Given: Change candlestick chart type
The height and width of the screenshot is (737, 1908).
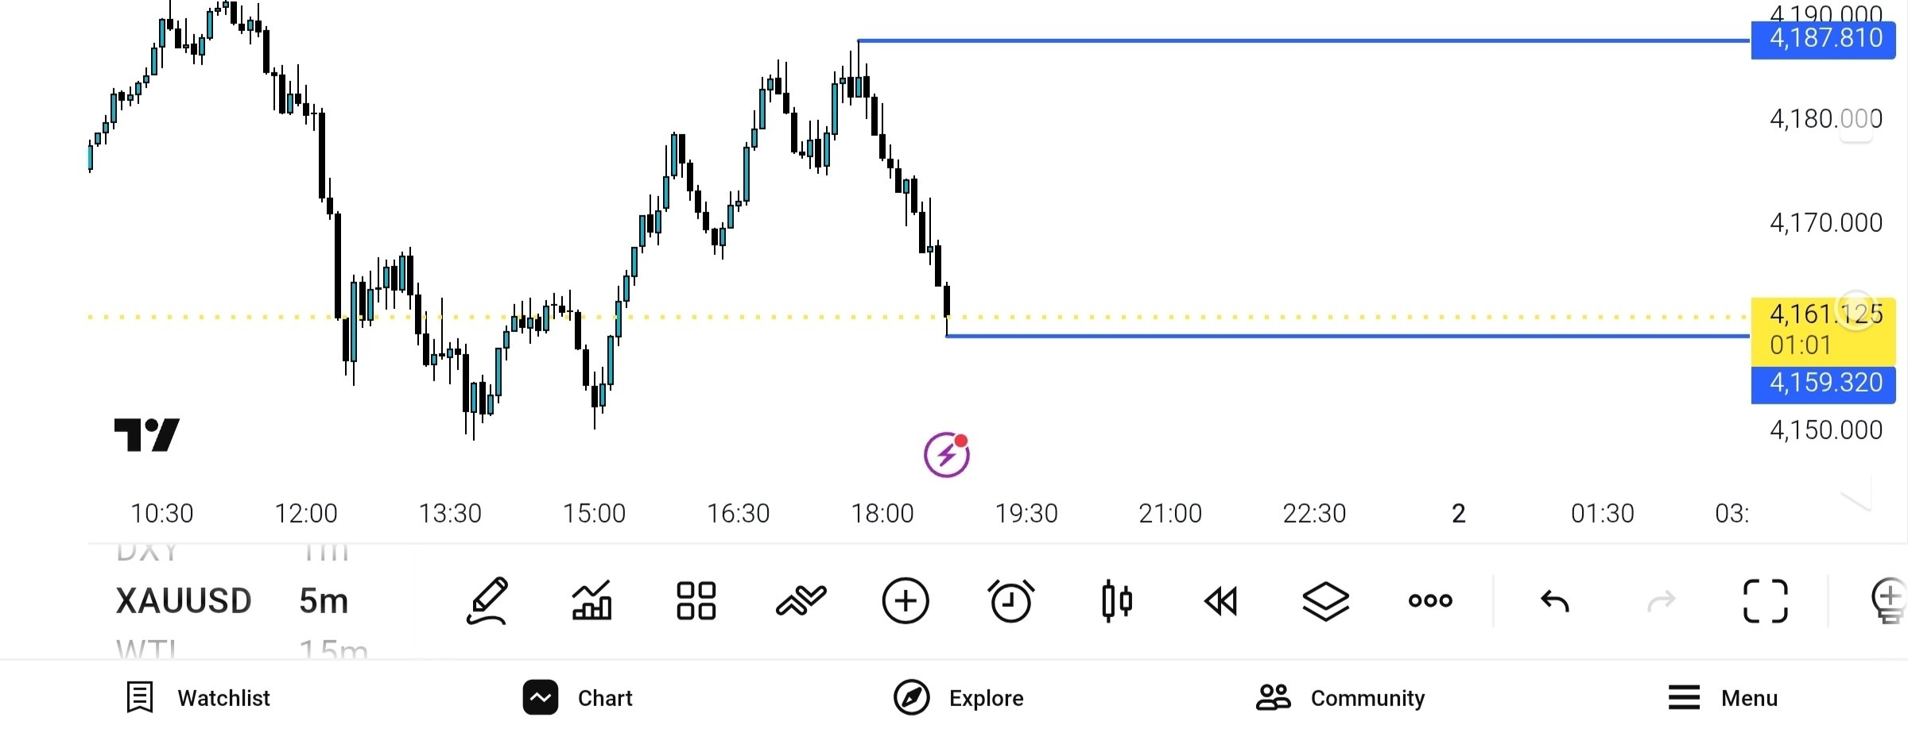Looking at the screenshot, I should click(x=1116, y=601).
